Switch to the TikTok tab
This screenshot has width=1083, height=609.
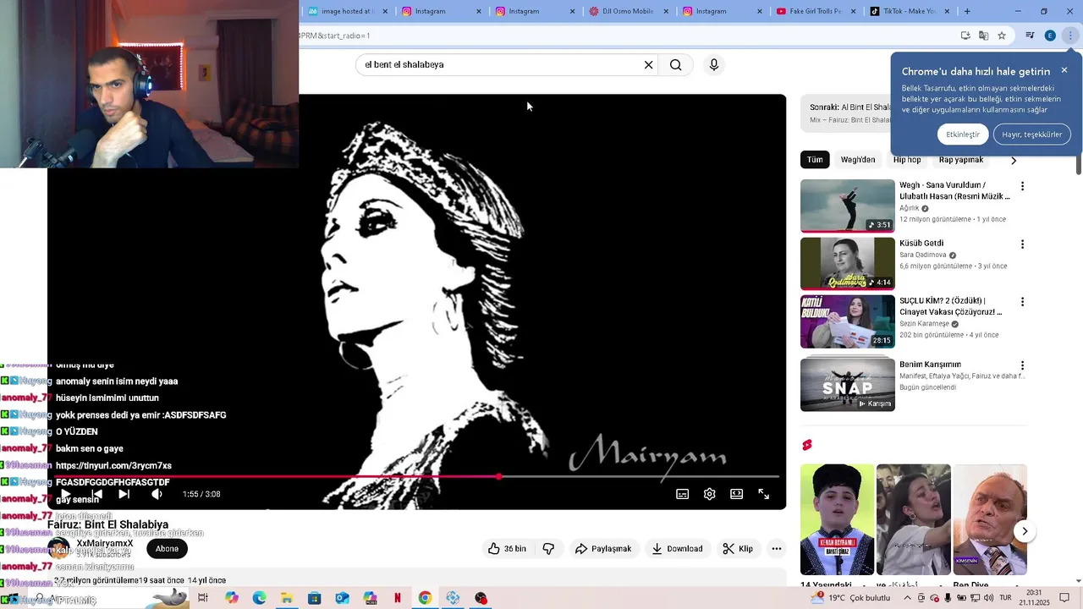coord(908,11)
